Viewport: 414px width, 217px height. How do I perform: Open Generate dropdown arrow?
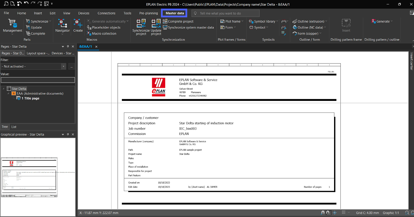392,21
